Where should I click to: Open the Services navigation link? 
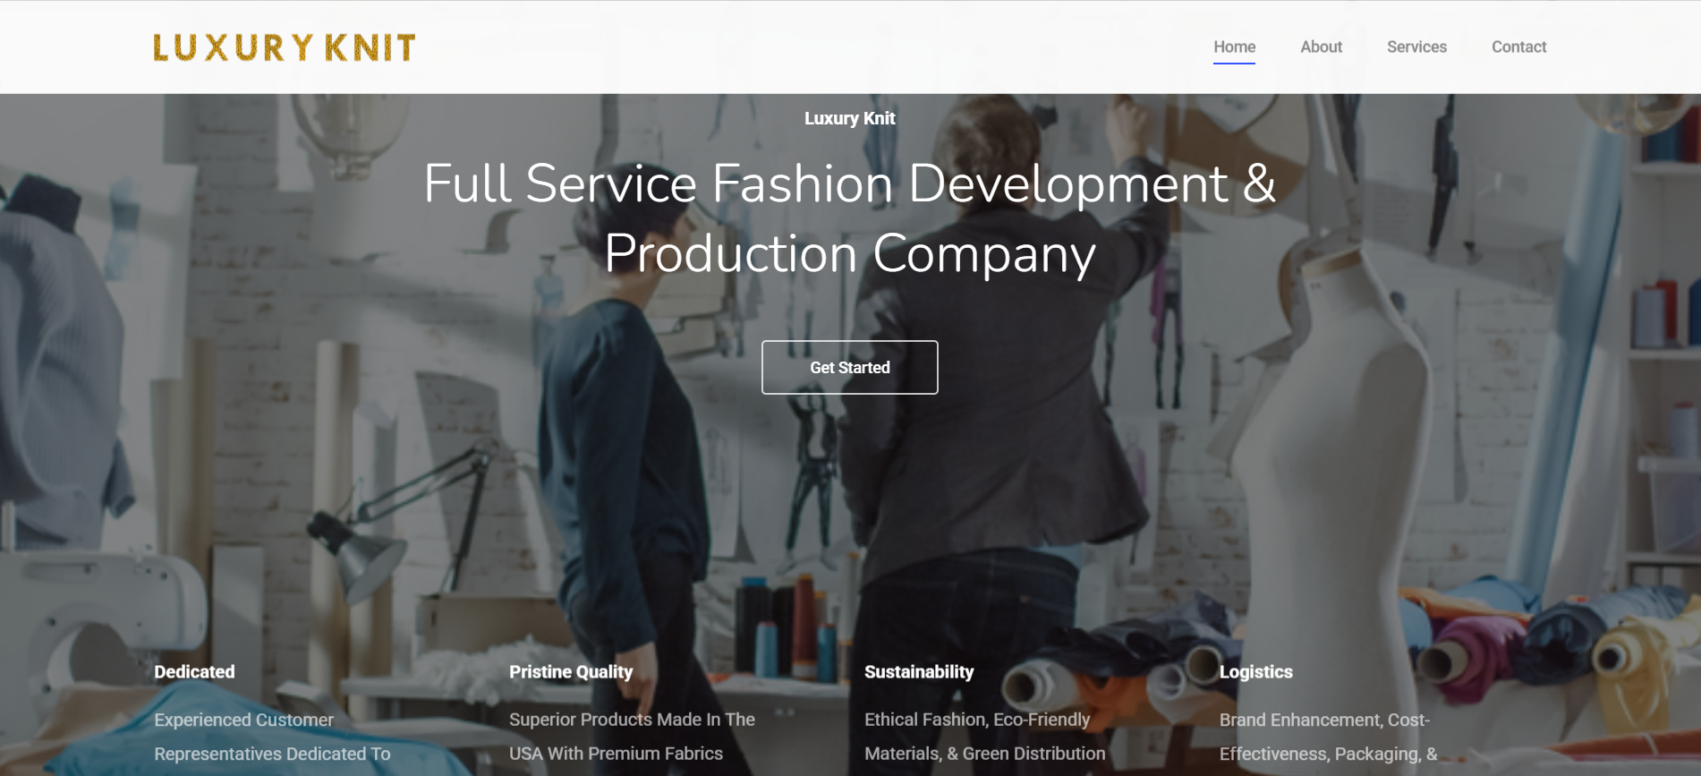(x=1416, y=47)
